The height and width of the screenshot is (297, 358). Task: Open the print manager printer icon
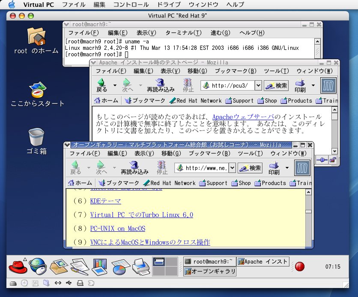pos(141,267)
